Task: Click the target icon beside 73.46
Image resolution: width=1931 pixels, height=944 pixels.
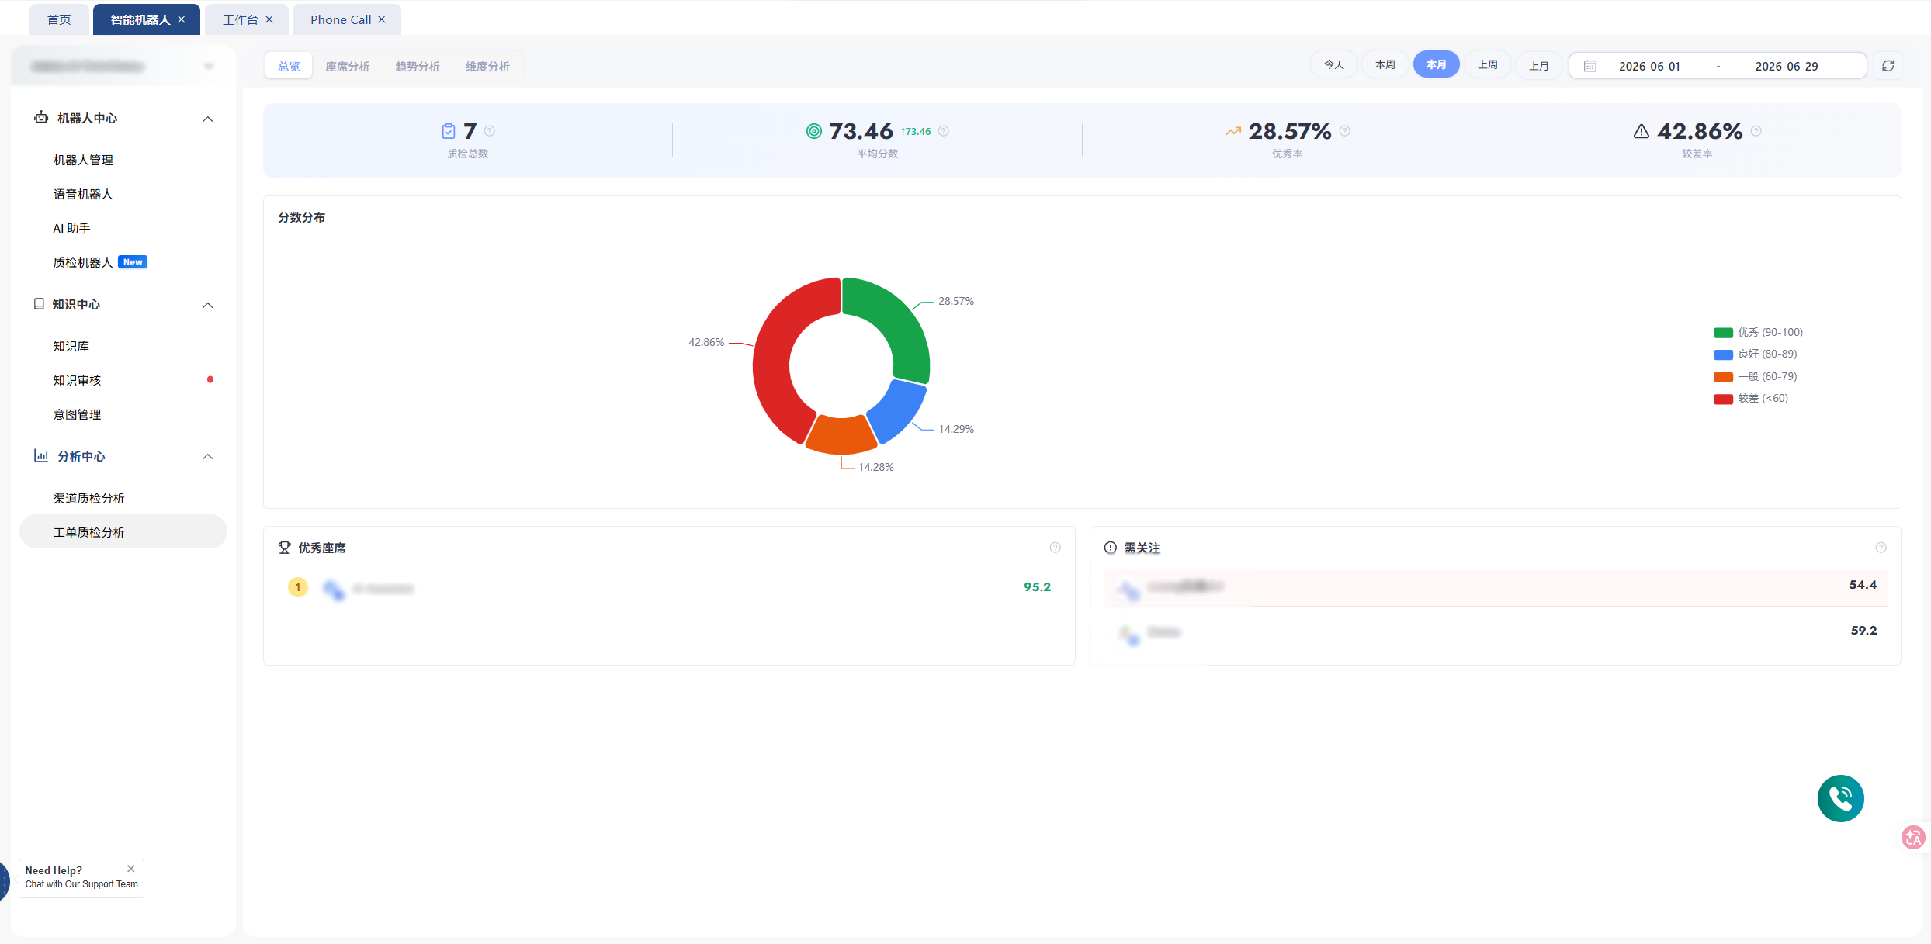Action: (x=813, y=131)
